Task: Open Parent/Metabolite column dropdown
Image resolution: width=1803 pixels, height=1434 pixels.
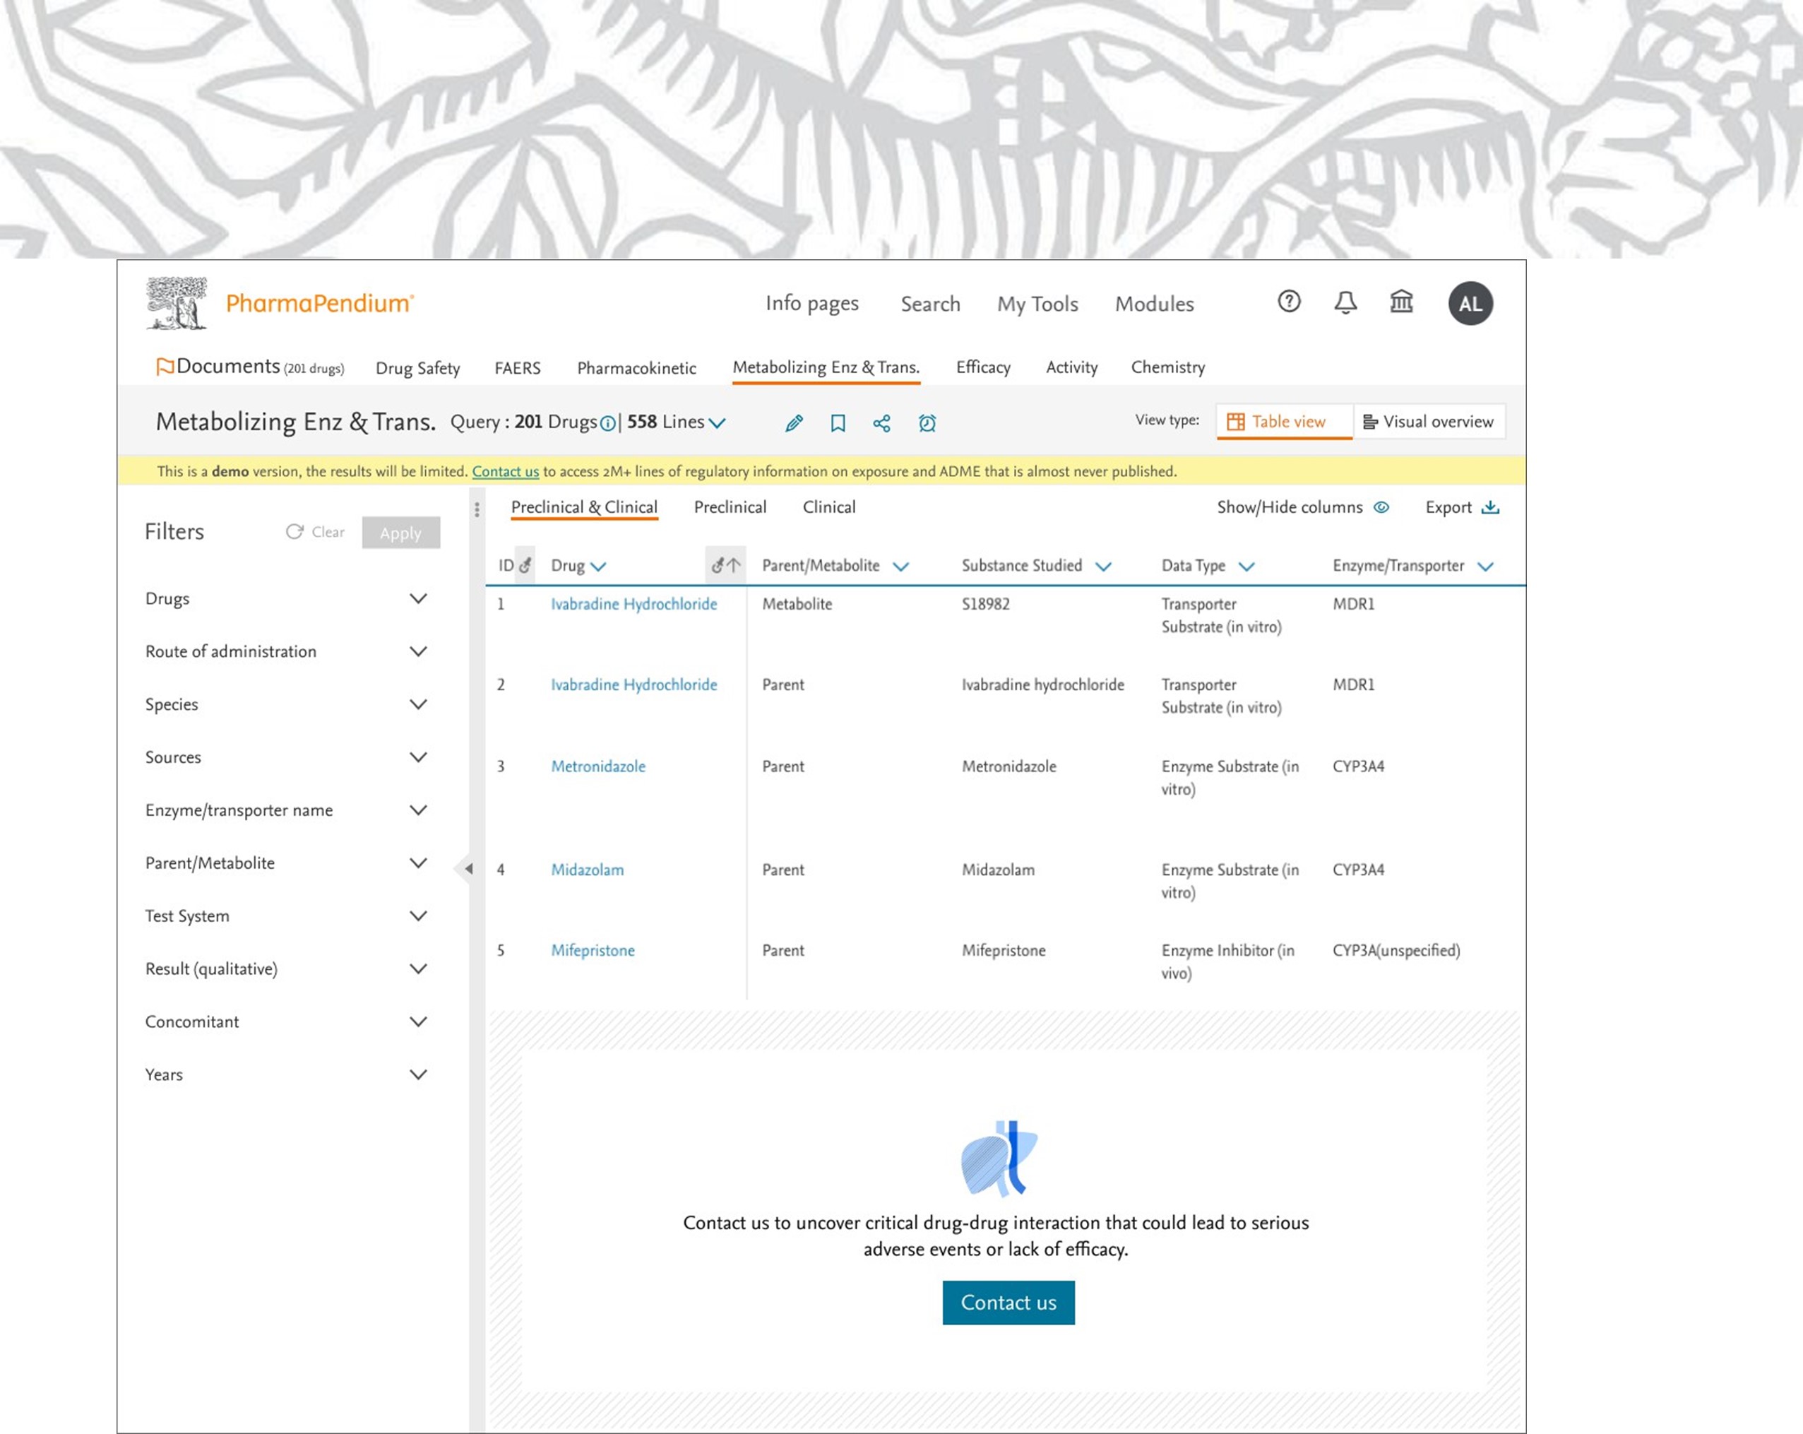Action: pos(900,567)
